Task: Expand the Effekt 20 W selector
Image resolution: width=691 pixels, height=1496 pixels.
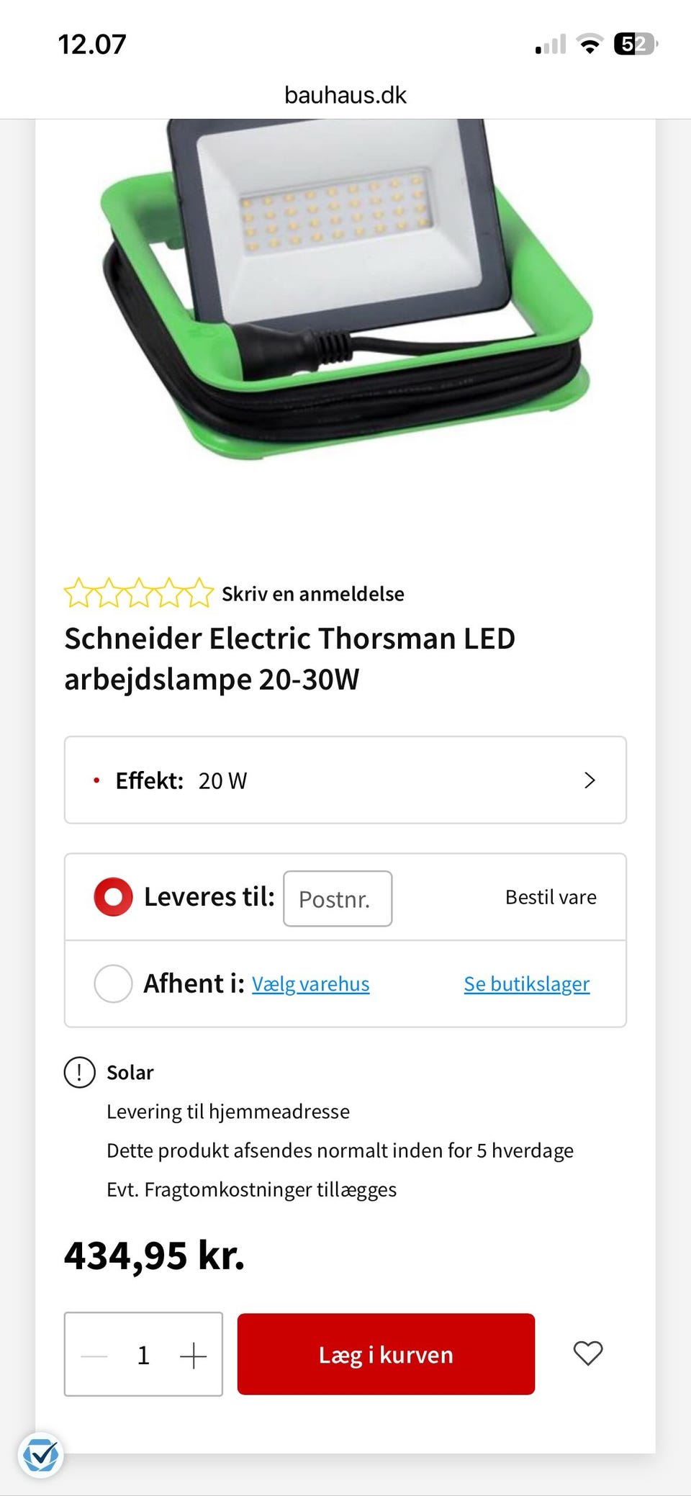Action: pos(345,780)
